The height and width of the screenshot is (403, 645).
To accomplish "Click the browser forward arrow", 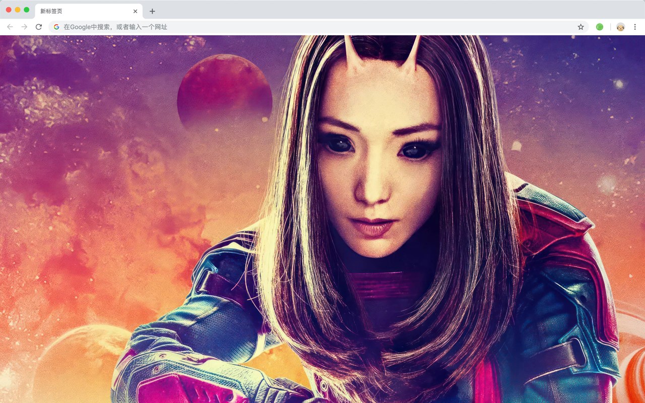I will pos(24,27).
